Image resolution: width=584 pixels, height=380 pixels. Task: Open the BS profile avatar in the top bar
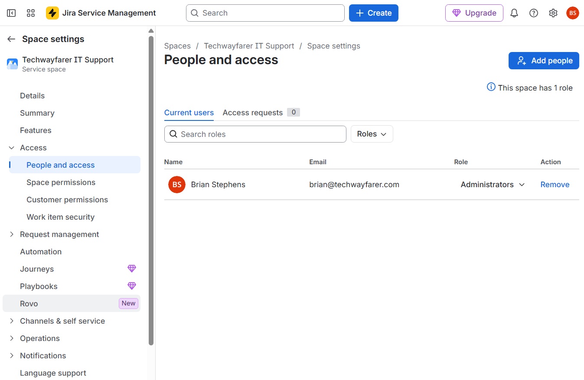(573, 13)
